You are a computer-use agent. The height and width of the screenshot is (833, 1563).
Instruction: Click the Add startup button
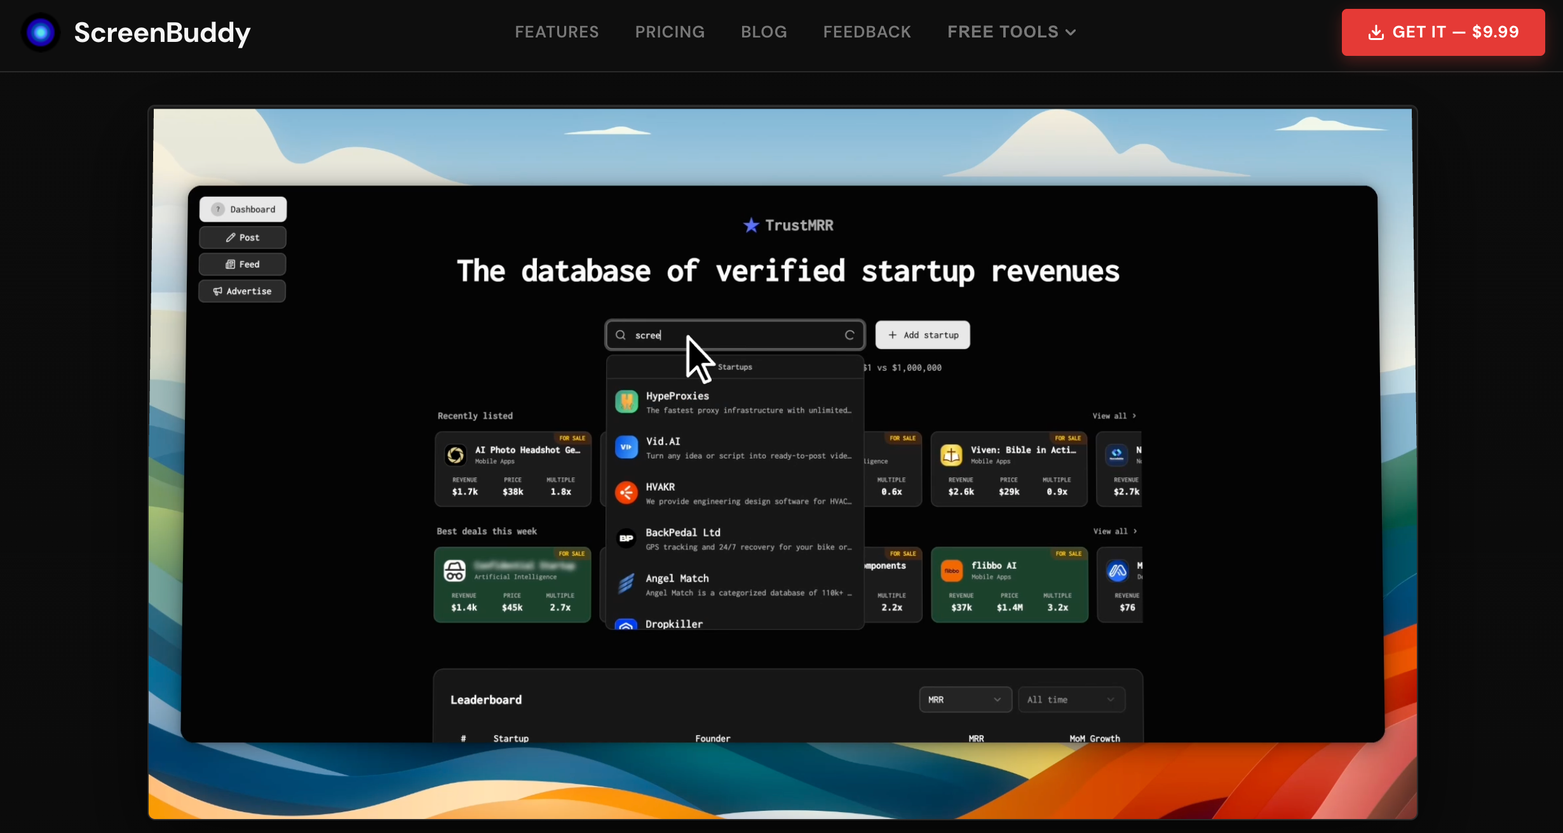click(923, 335)
